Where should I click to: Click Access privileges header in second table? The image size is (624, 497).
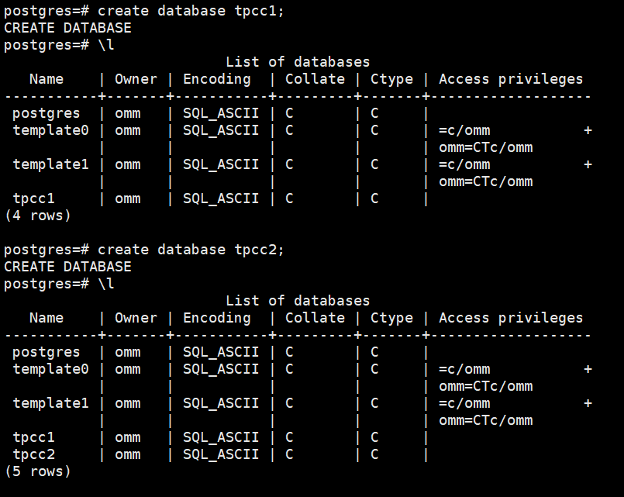(x=511, y=318)
